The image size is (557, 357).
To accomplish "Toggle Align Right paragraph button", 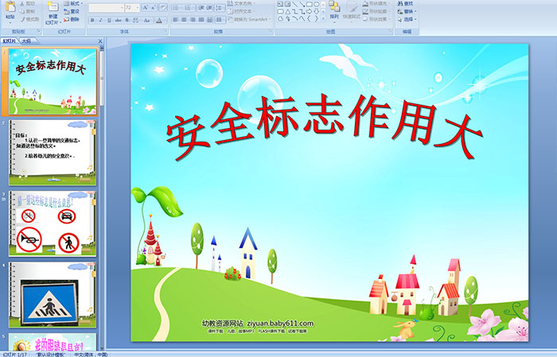I will pyautogui.click(x=193, y=20).
